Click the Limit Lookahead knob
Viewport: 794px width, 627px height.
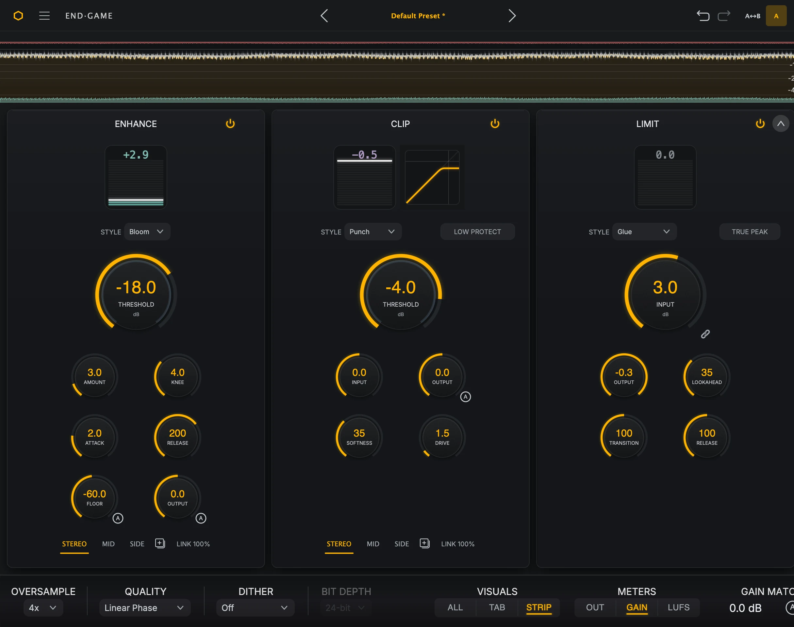coord(707,376)
